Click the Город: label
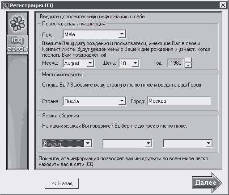Image resolution: width=229 pixels, height=195 pixels. [138, 101]
